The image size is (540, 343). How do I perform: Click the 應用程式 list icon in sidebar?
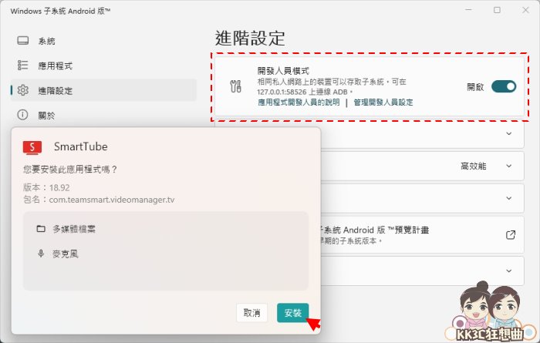point(22,66)
